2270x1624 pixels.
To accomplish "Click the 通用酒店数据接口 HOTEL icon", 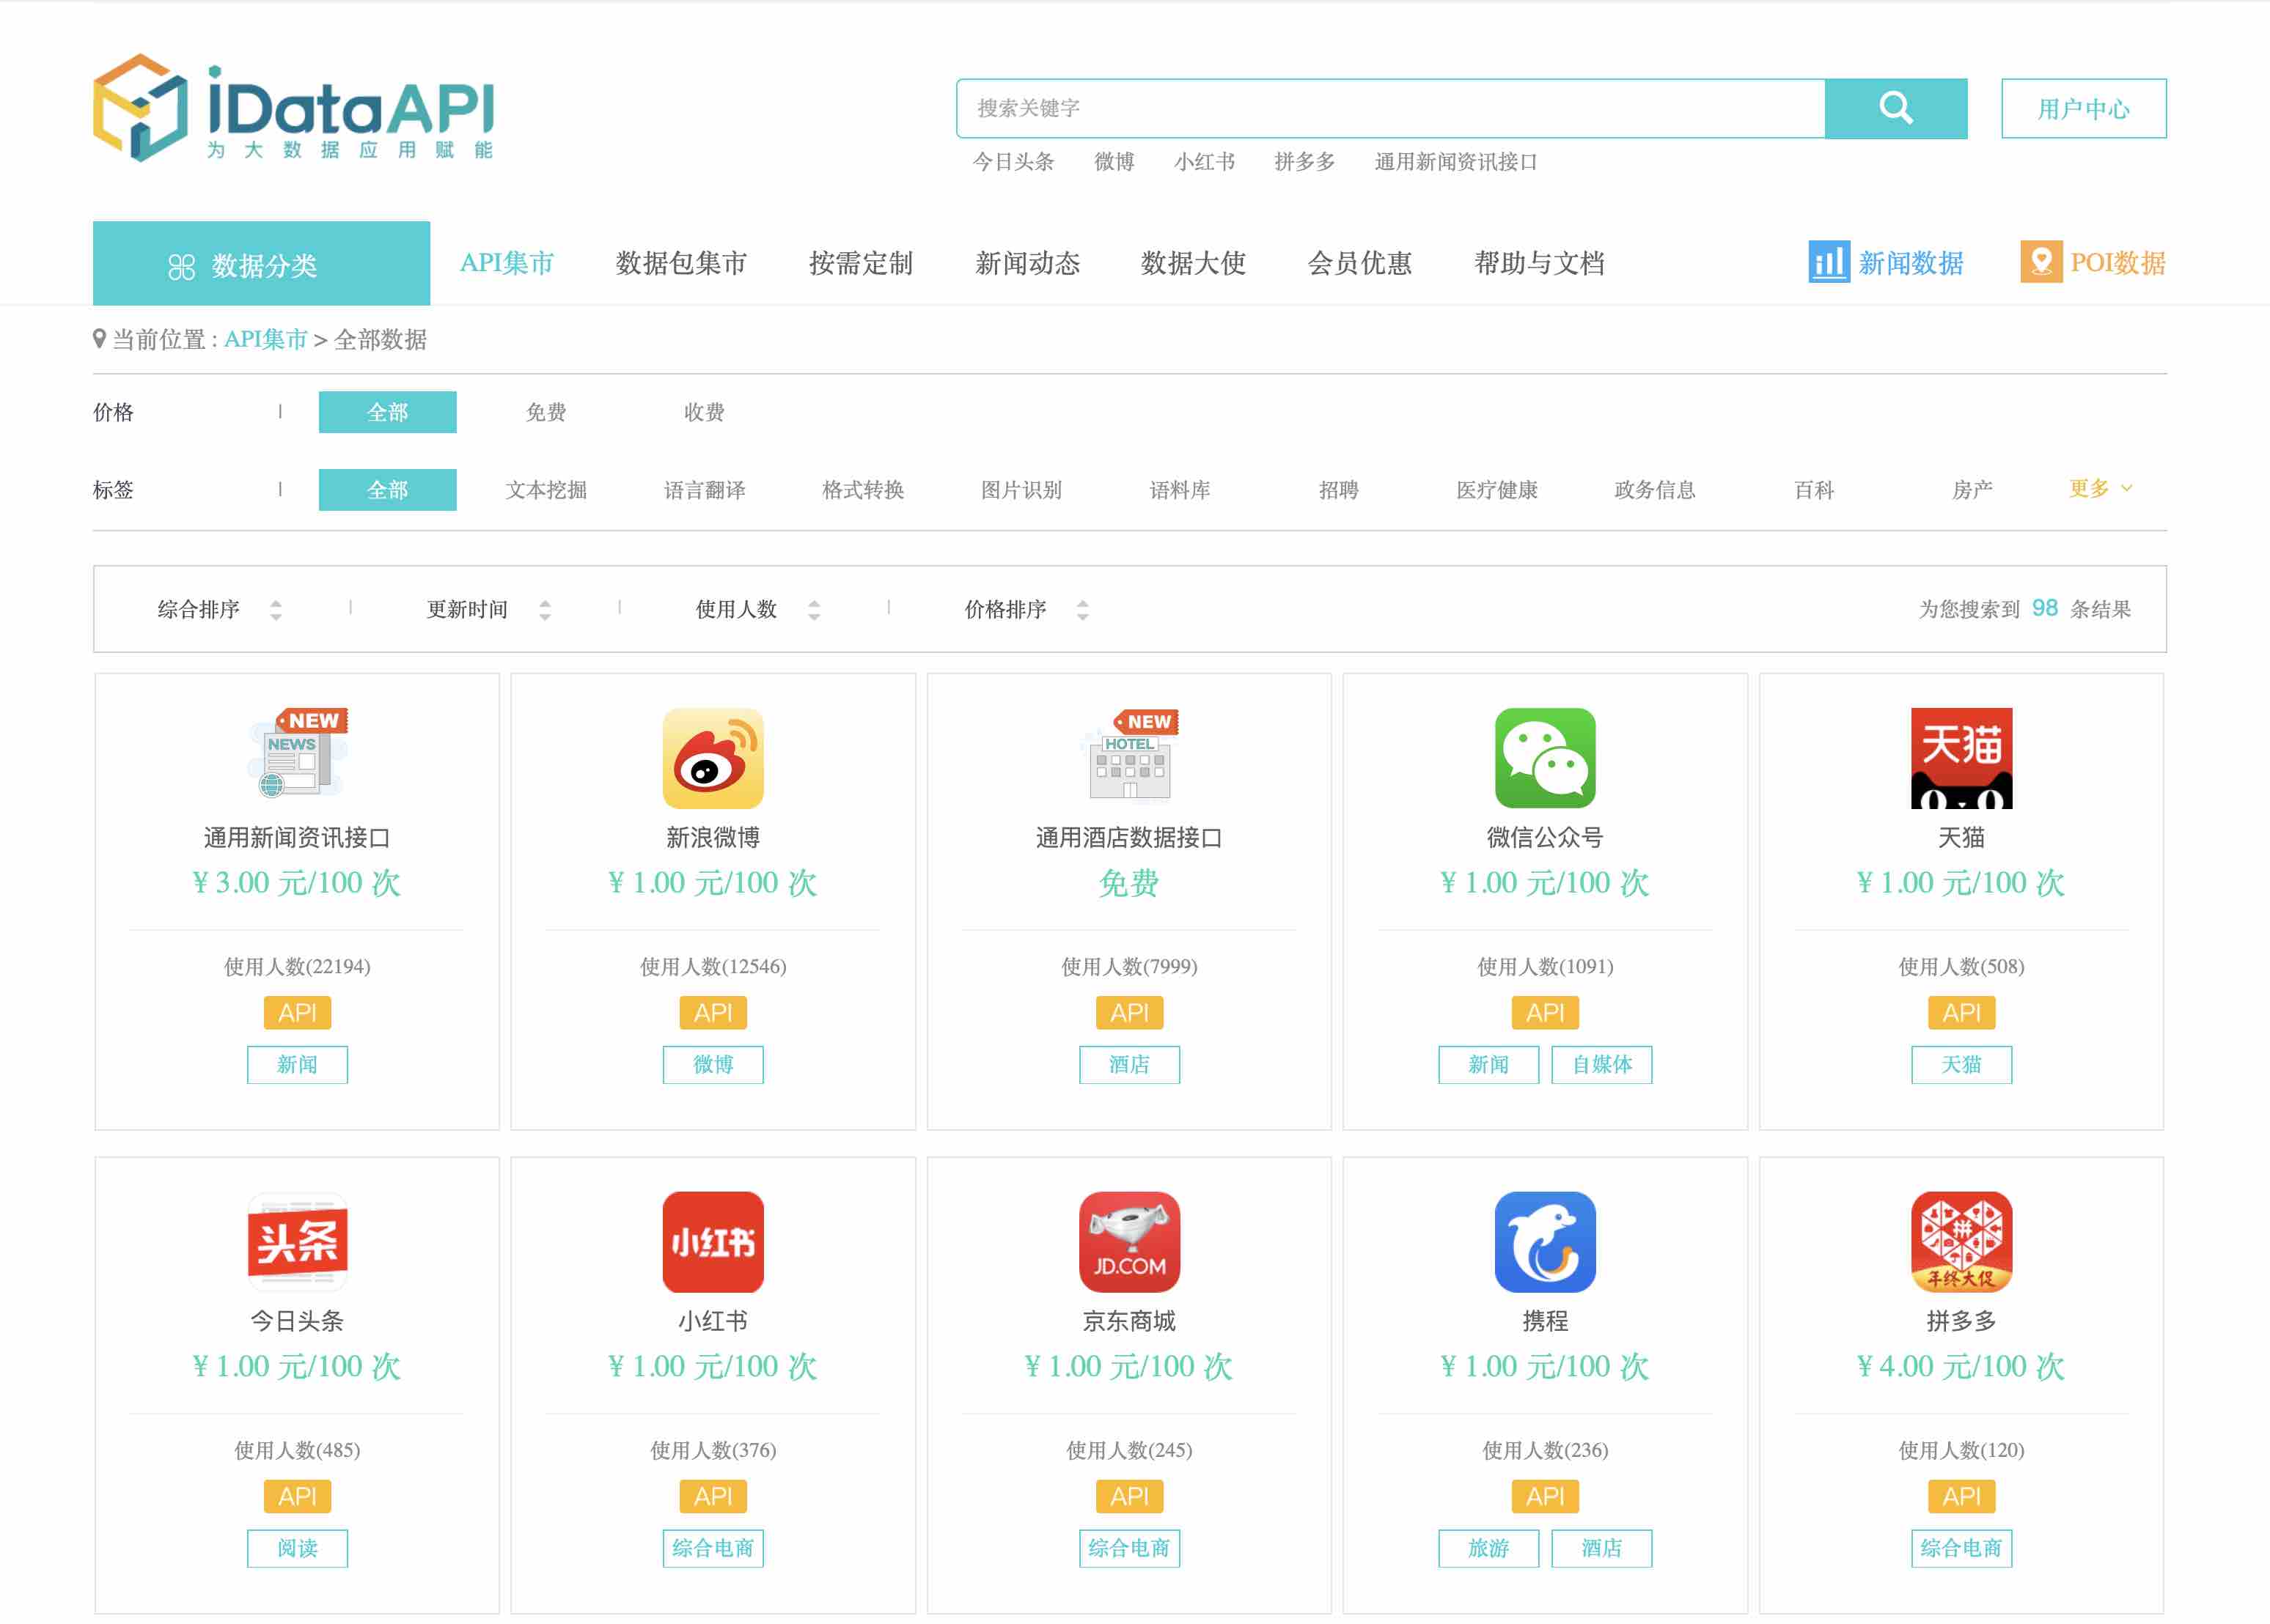I will (1129, 755).
